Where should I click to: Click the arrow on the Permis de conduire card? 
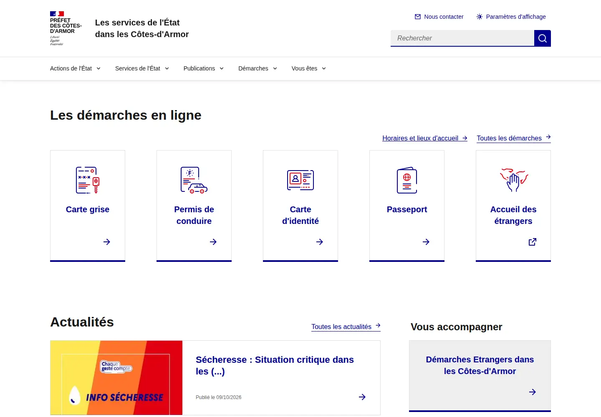[213, 242]
